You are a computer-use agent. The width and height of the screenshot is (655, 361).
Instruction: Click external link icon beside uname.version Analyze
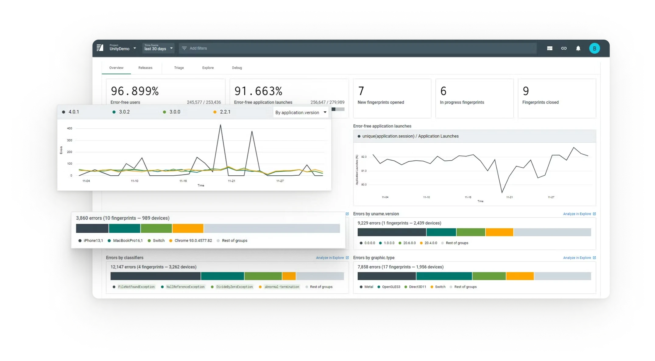[594, 214]
